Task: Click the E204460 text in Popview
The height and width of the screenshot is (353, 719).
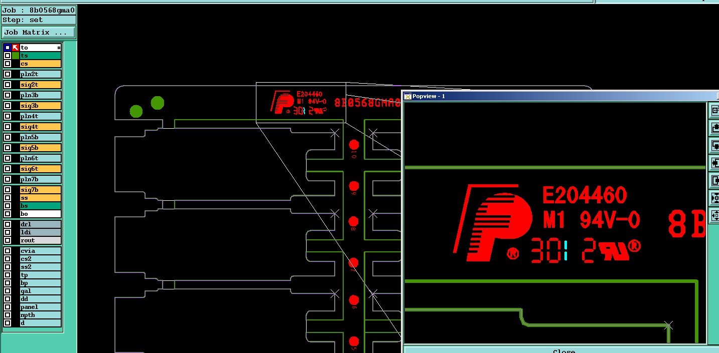Action: (x=585, y=195)
